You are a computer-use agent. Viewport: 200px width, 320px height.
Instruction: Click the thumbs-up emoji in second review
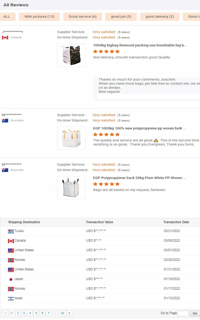(156, 141)
